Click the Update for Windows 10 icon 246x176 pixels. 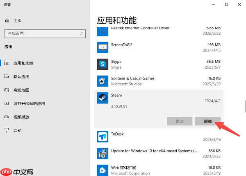pos(102,154)
